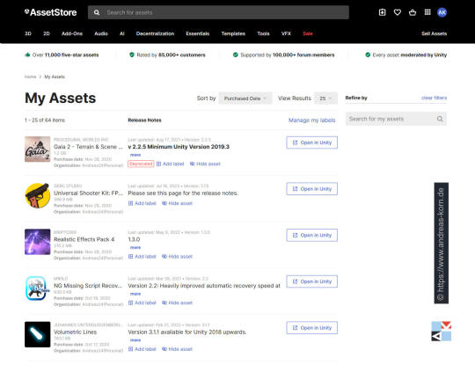Open the favorites heart icon
The image size is (475, 365).
[x=398, y=12]
